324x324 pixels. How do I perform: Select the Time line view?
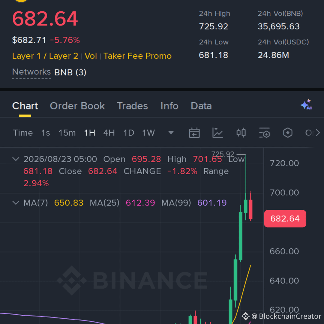(23, 133)
